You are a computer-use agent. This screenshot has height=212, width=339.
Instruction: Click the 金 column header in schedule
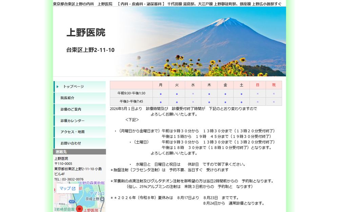pos(225,85)
